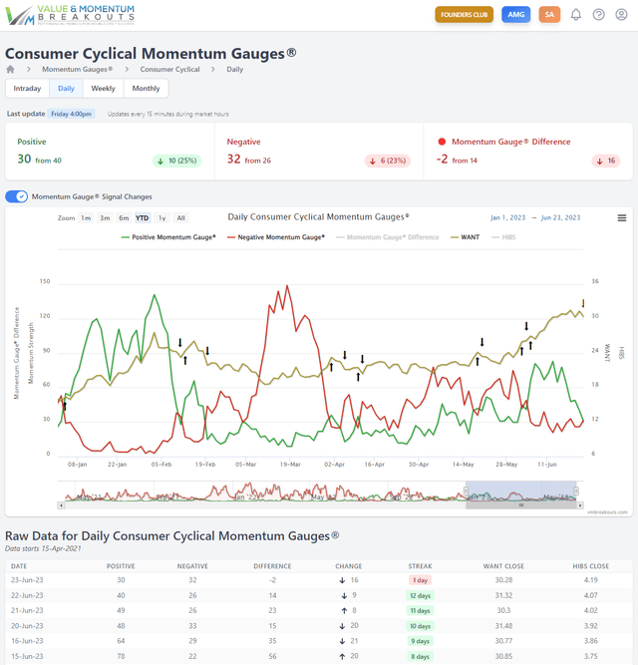Select the YTD zoom button

coord(142,218)
